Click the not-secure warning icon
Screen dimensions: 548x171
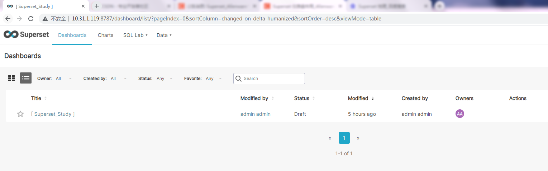click(45, 19)
